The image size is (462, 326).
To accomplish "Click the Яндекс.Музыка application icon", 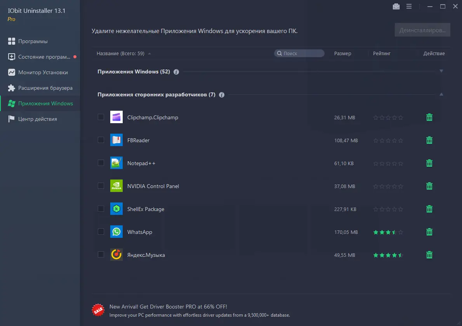I will [116, 255].
